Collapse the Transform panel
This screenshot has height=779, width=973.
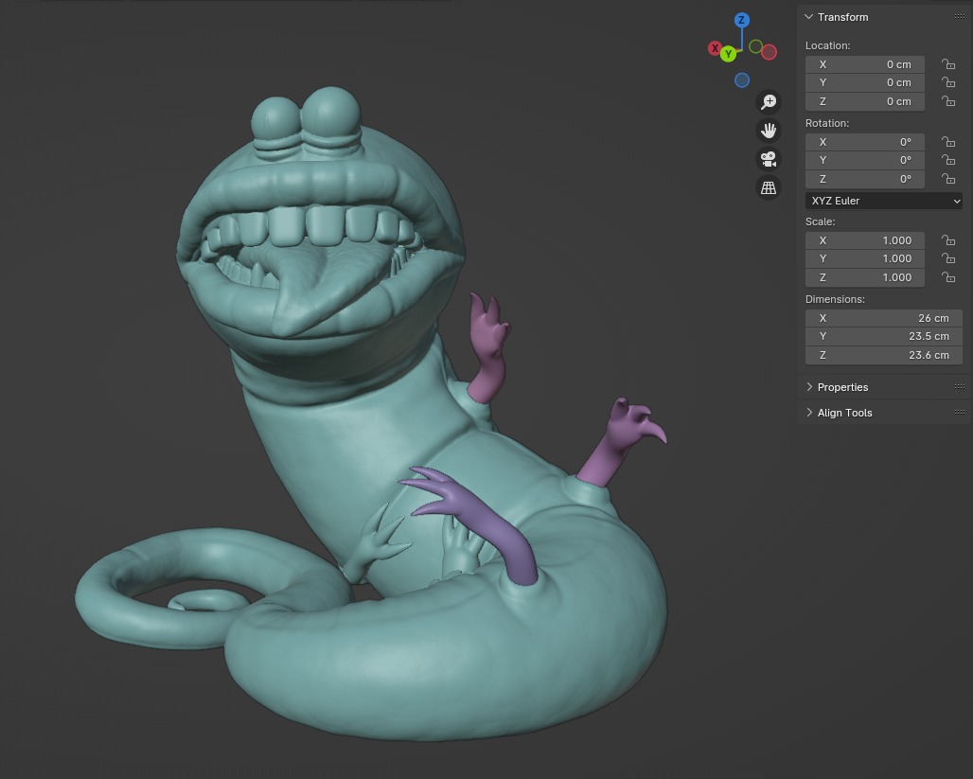[x=808, y=17]
